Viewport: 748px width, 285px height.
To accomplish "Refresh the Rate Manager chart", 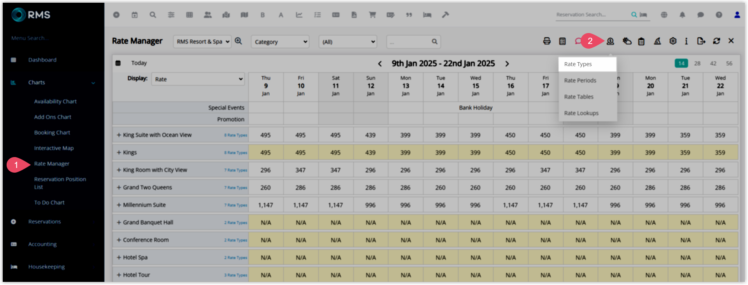I will click(x=716, y=41).
